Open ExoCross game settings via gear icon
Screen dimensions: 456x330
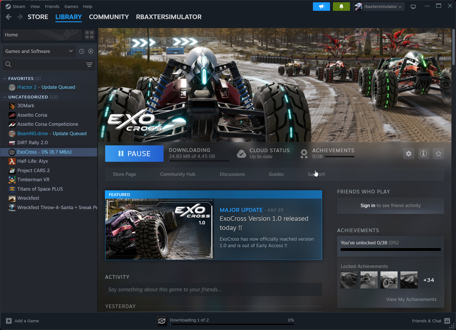[x=409, y=154]
